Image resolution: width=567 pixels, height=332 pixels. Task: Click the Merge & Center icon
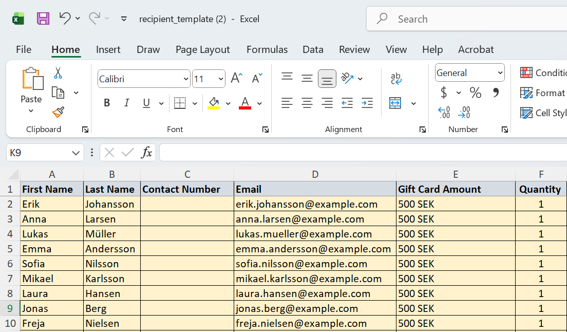(395, 103)
